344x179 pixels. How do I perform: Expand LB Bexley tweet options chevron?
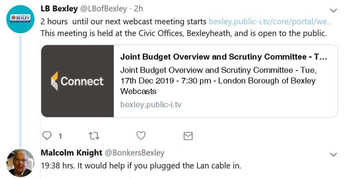click(x=333, y=10)
